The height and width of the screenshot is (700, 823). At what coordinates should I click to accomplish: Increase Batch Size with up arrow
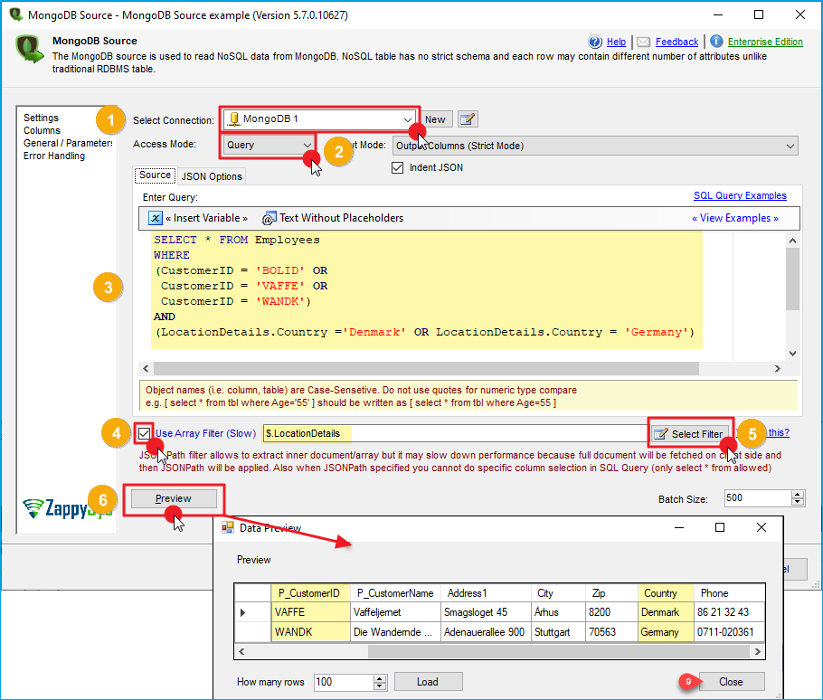(797, 494)
